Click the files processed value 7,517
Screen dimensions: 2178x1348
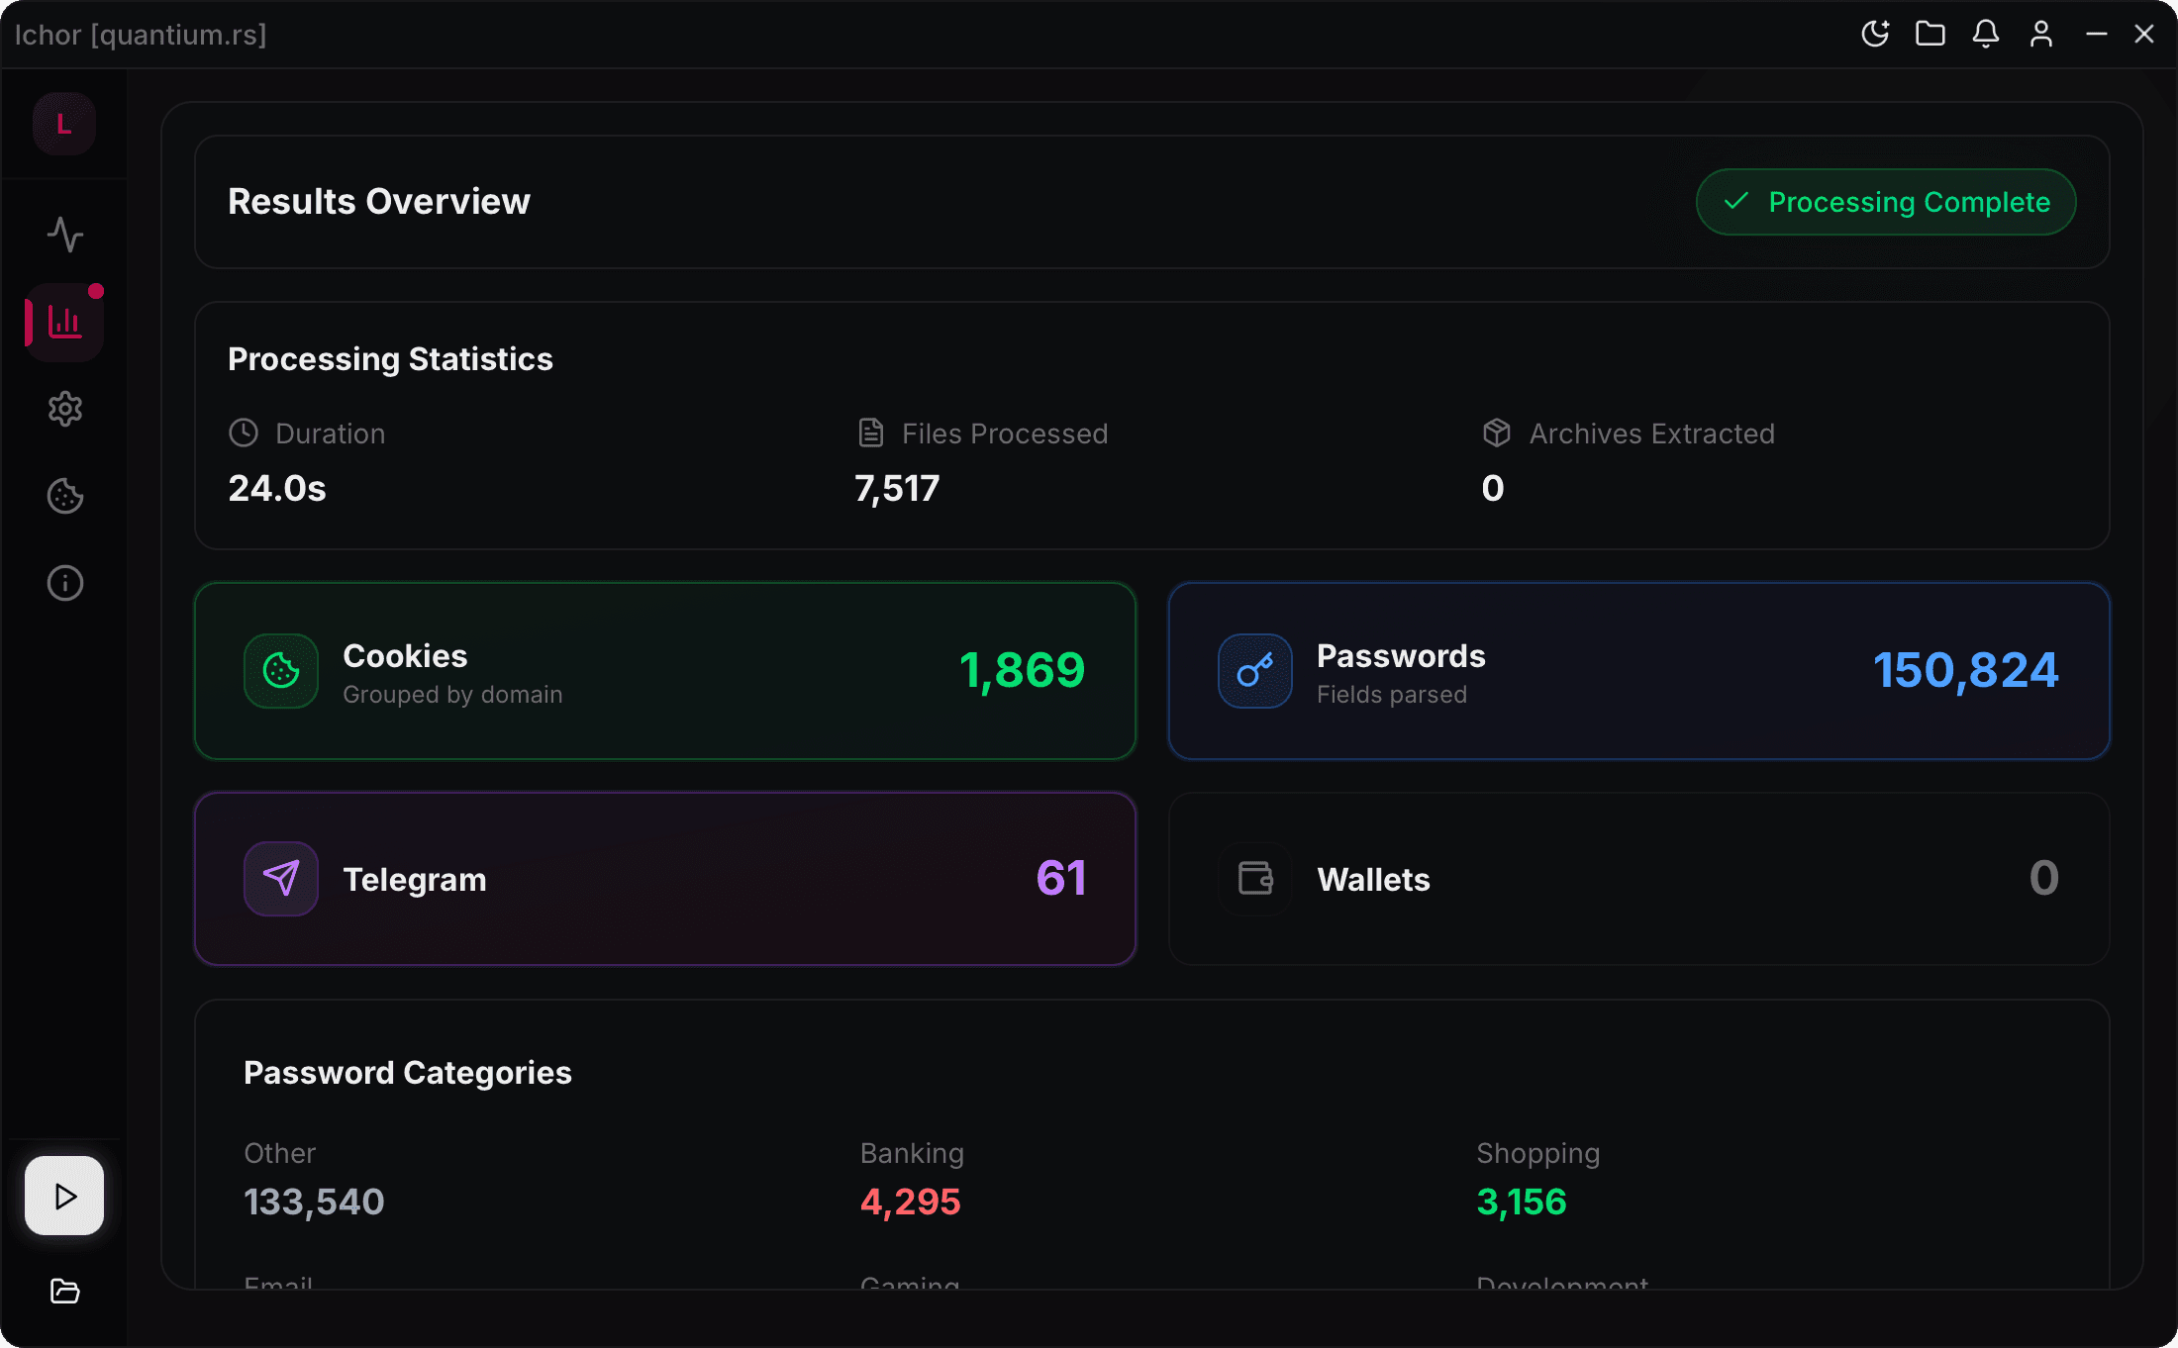coord(897,488)
